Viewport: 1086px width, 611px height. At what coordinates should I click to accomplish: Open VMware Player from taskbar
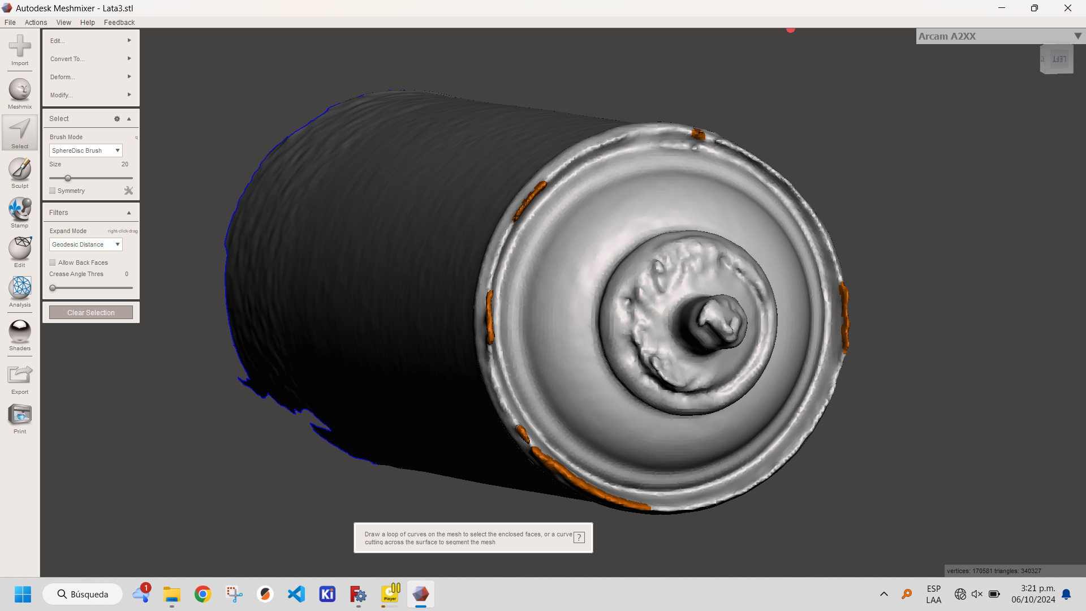click(x=390, y=594)
